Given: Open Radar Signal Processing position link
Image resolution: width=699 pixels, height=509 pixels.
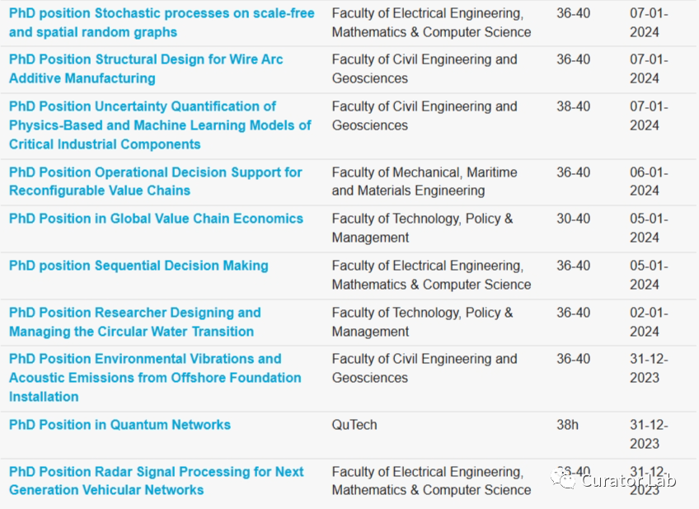Looking at the screenshot, I should pos(156,481).
